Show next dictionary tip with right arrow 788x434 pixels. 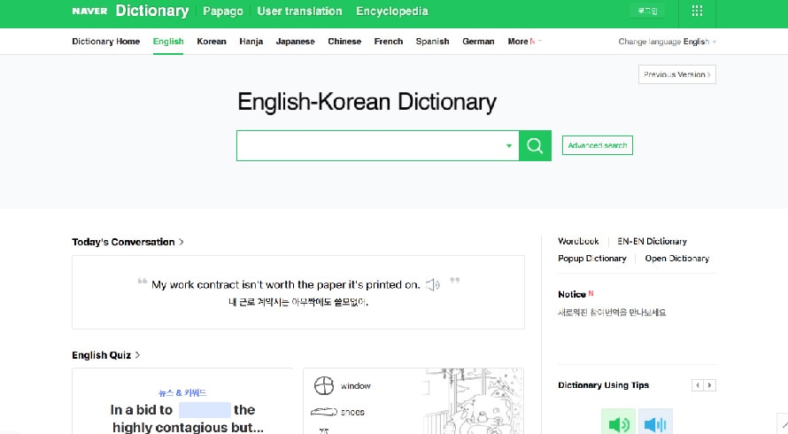[710, 385]
